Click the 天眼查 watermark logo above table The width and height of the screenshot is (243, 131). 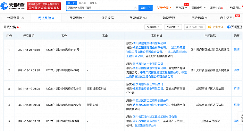coord(234,27)
